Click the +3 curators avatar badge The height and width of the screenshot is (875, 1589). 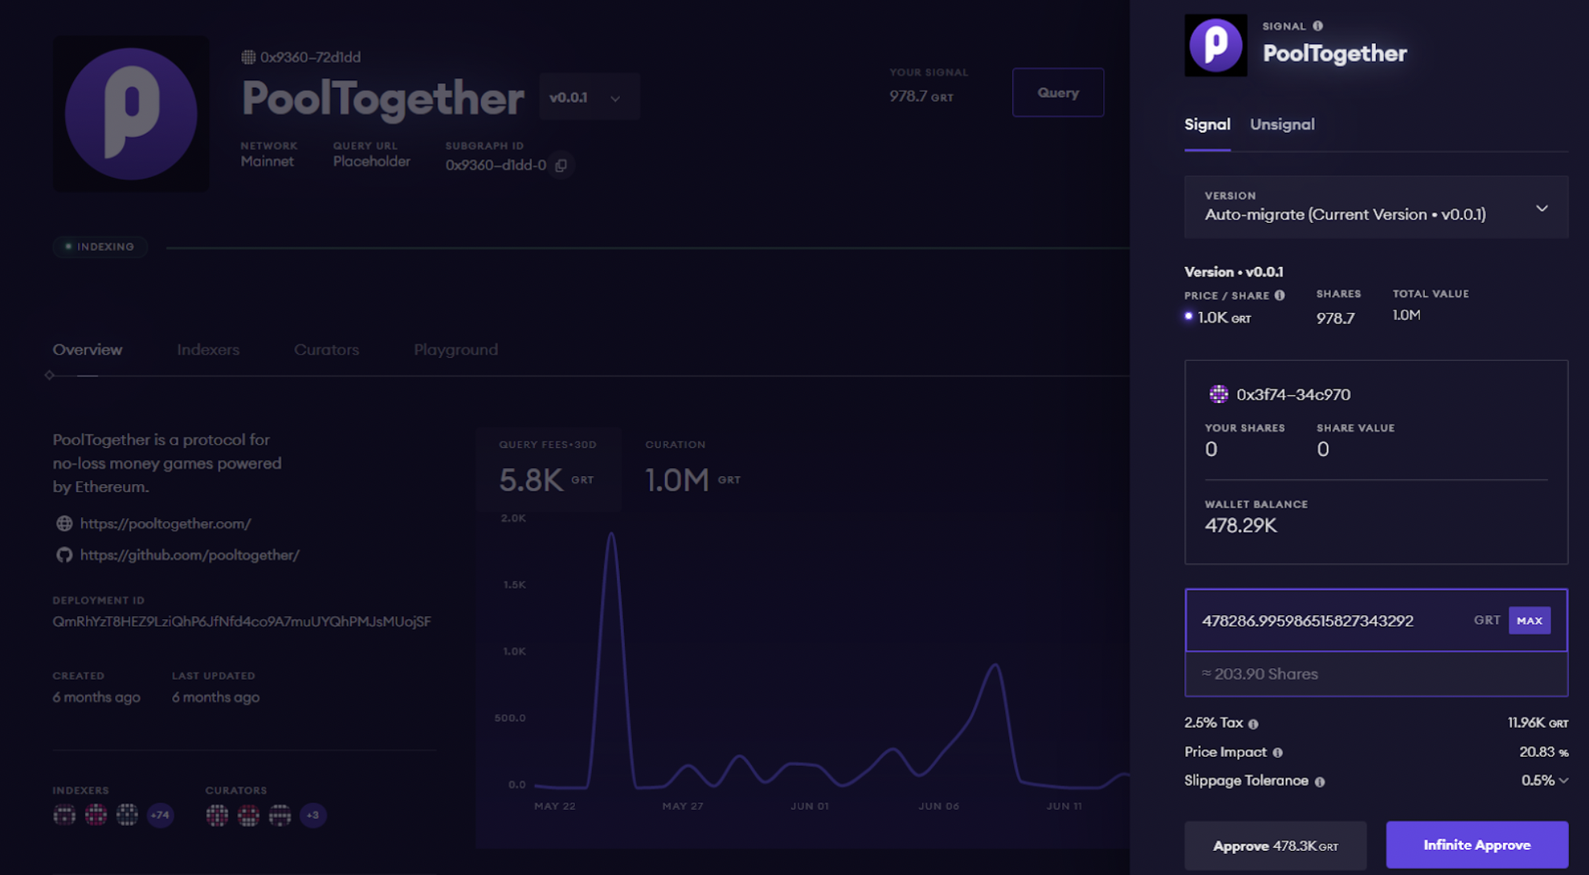click(313, 815)
